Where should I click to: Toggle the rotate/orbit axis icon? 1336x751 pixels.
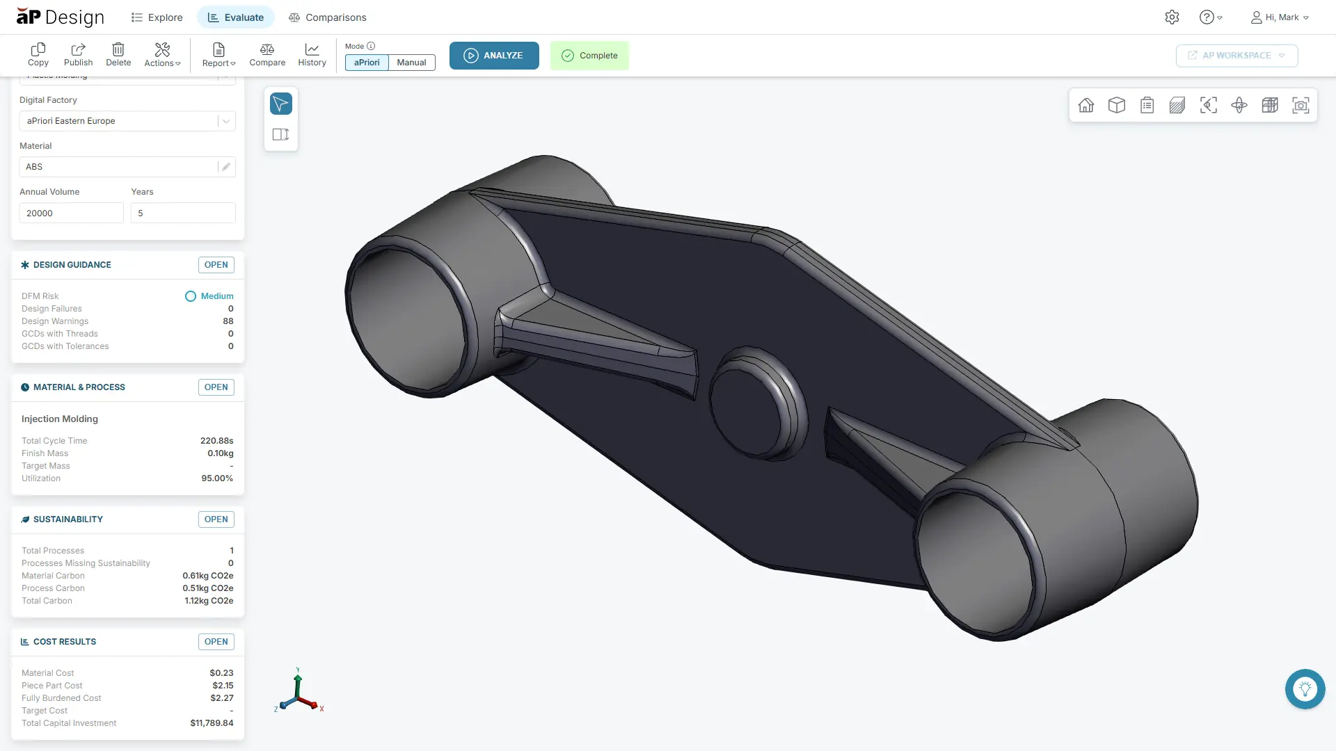1239,105
